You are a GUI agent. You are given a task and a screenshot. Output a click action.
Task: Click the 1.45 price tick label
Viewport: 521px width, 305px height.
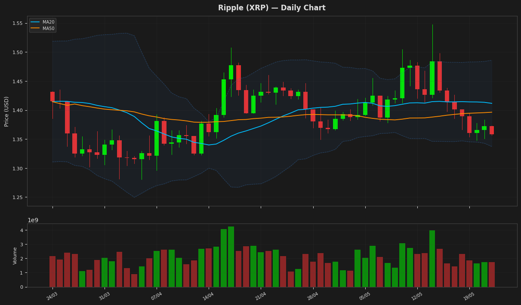pyautogui.click(x=18, y=82)
